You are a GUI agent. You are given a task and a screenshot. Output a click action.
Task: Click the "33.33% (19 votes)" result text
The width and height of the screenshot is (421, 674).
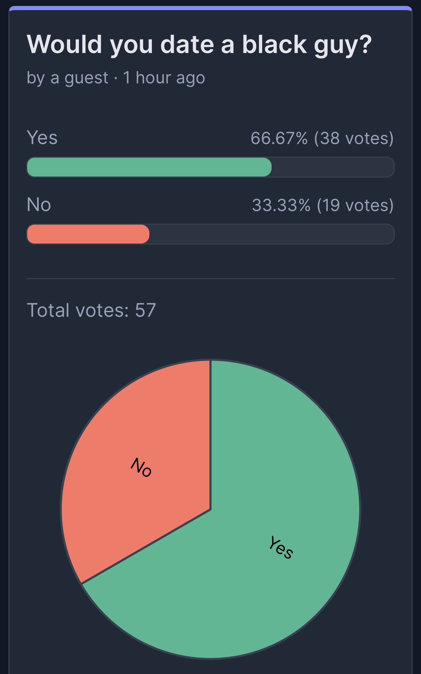[323, 205]
